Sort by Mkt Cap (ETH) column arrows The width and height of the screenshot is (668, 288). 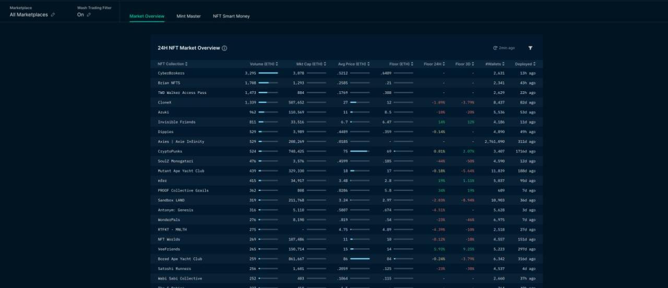coord(325,64)
